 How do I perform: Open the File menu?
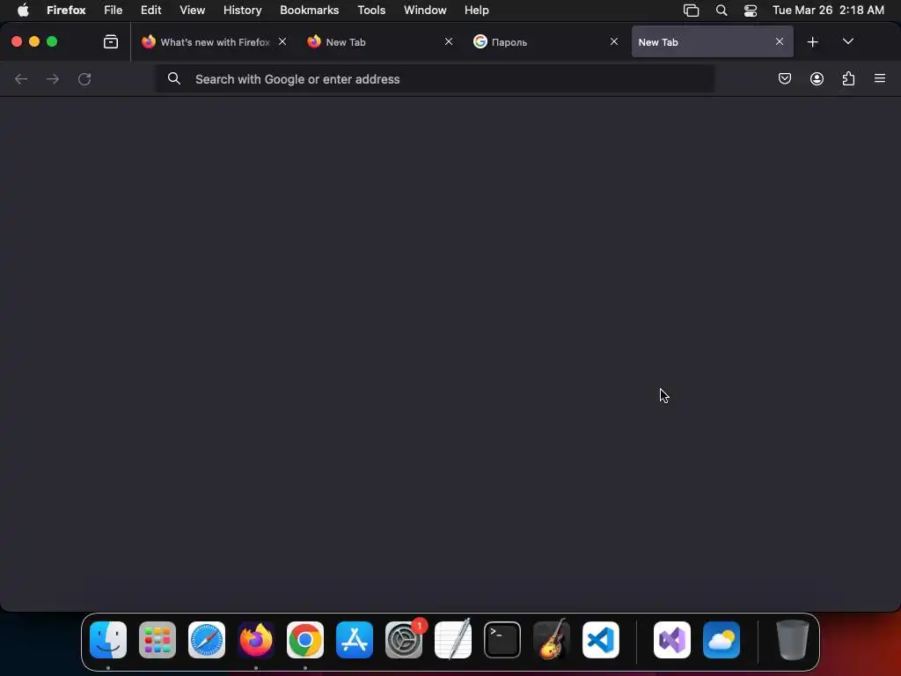pyautogui.click(x=114, y=10)
